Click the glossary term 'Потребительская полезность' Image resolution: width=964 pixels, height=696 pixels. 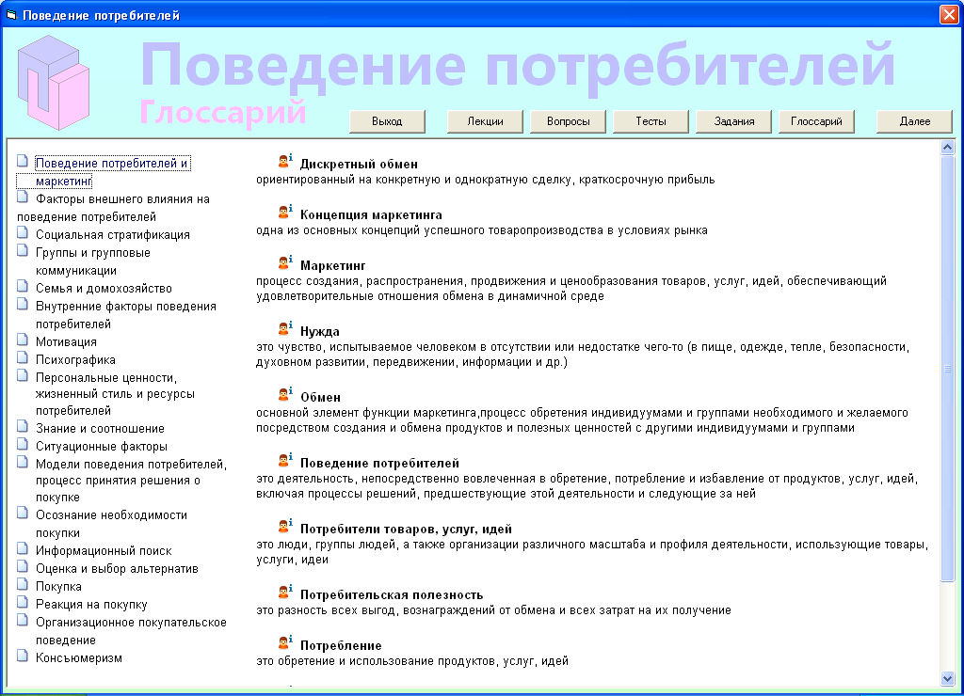tap(392, 594)
